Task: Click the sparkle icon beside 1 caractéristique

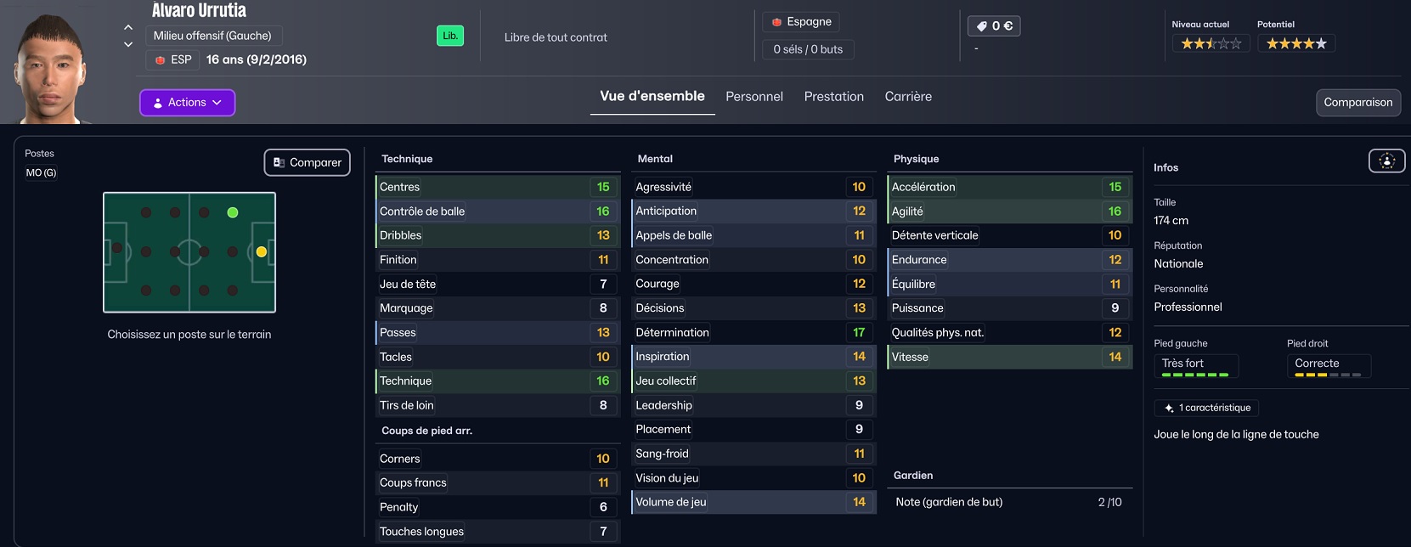Action: tap(1169, 409)
